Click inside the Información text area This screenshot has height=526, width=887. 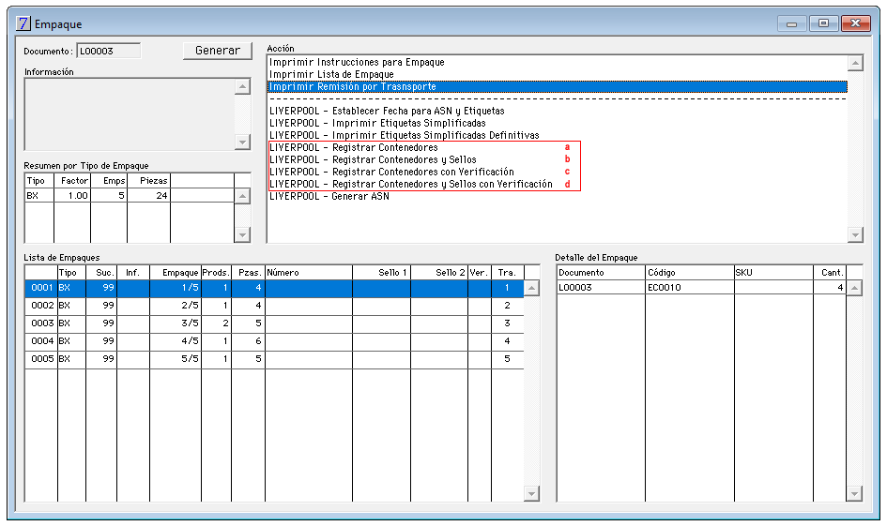point(130,114)
